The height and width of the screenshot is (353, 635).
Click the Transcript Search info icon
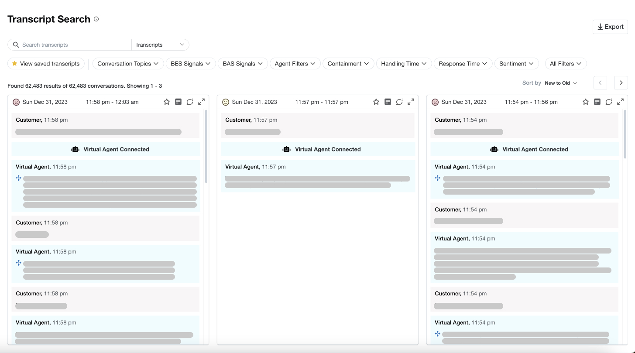point(96,19)
